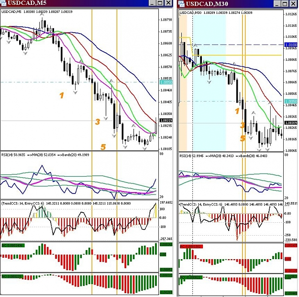Click the red AC label in M30 window

pyautogui.click(x=191, y=247)
